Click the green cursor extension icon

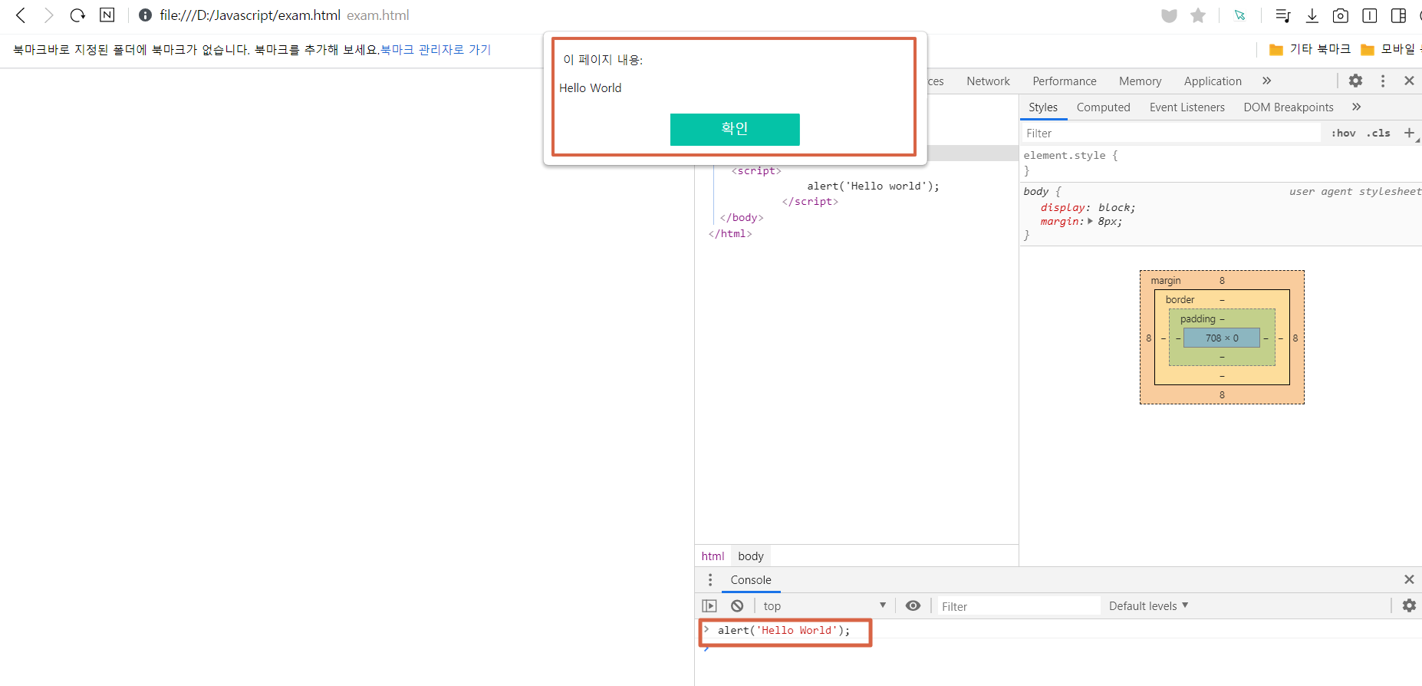point(1240,15)
